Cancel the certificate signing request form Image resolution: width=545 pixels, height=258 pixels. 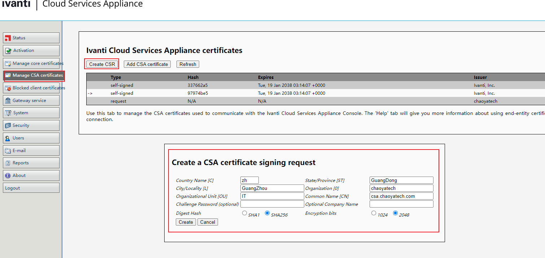point(208,222)
